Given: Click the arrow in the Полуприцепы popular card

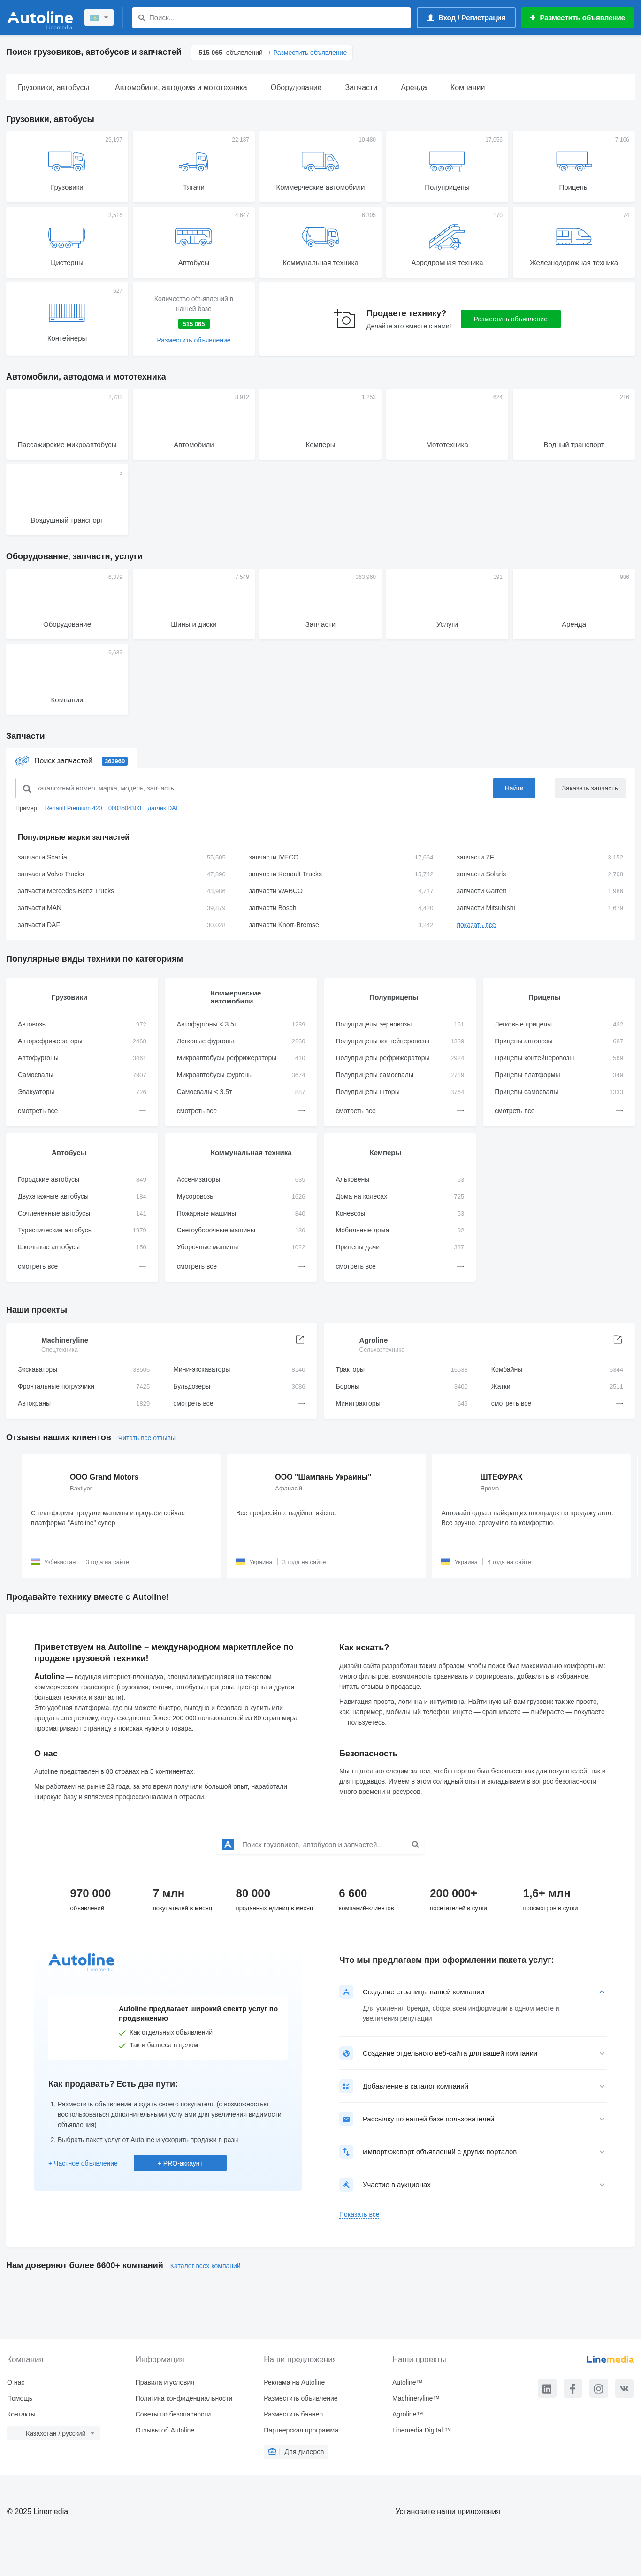Looking at the screenshot, I should tap(460, 1110).
